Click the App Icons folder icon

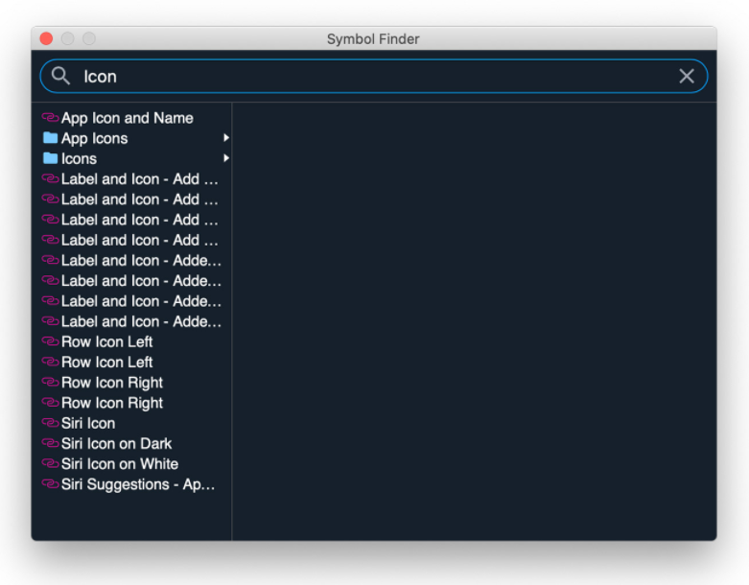pyautogui.click(x=50, y=138)
